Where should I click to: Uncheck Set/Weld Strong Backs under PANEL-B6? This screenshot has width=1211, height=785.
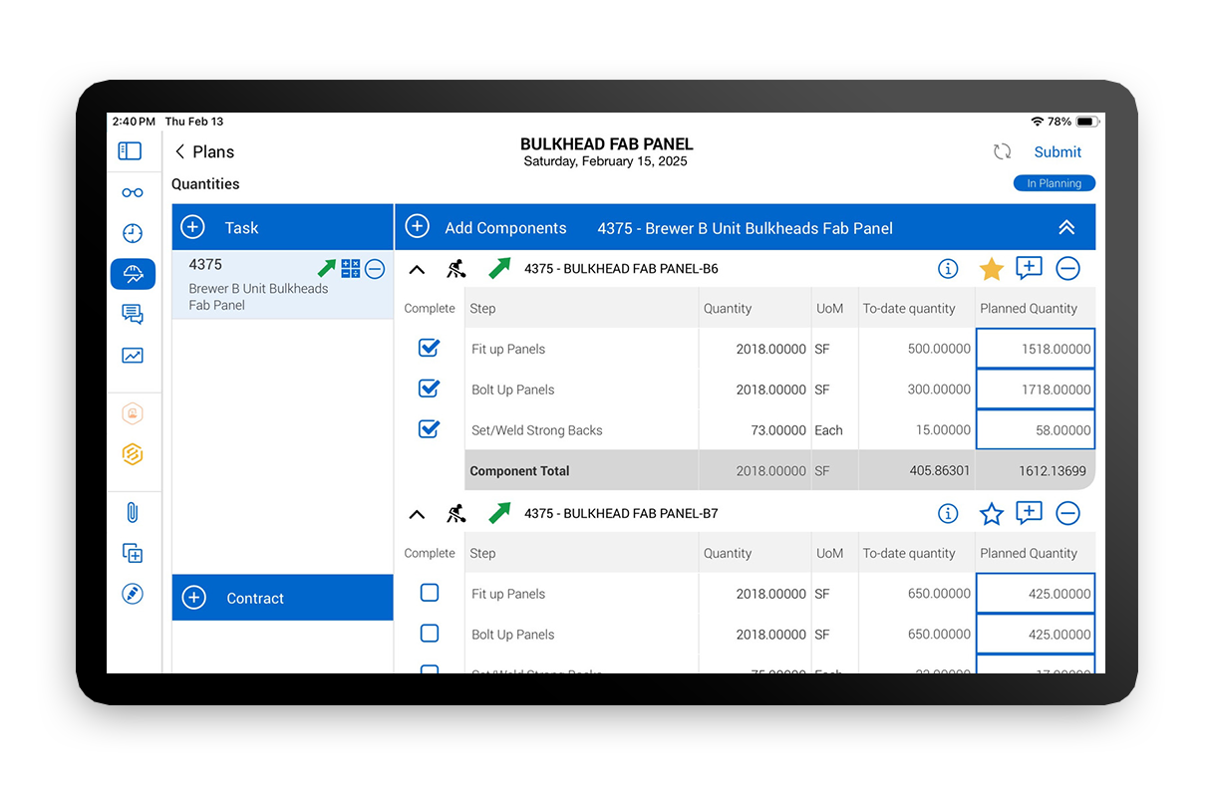(x=430, y=428)
